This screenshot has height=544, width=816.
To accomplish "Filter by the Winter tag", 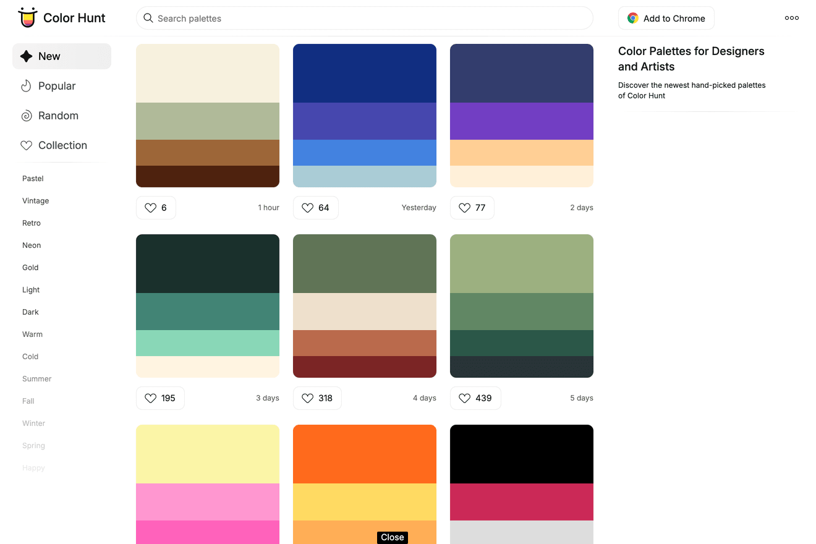I will 34,423.
